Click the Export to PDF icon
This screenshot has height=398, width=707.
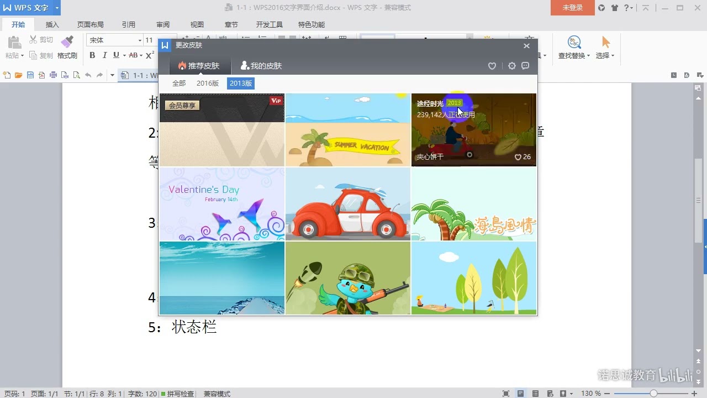[41, 75]
